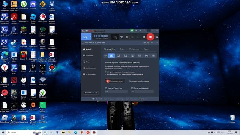Open the BANDICUT button

point(91,93)
